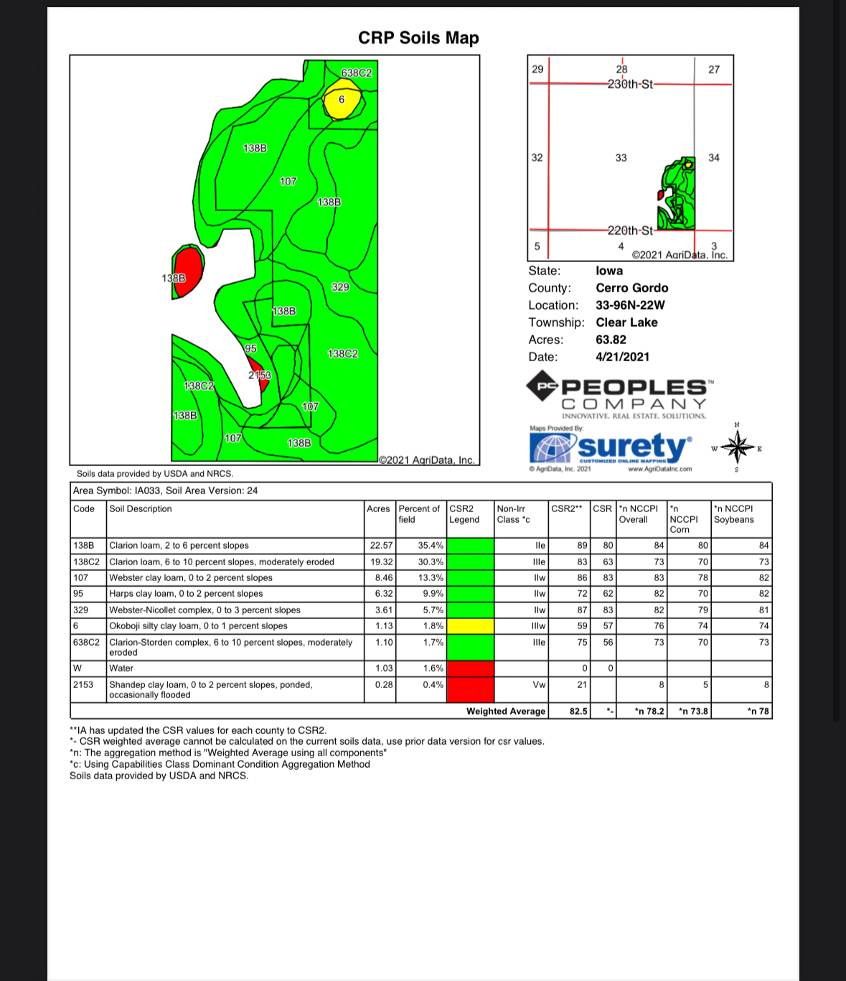The height and width of the screenshot is (981, 846).
Task: Click the 230th-St road label
Action: [630, 84]
